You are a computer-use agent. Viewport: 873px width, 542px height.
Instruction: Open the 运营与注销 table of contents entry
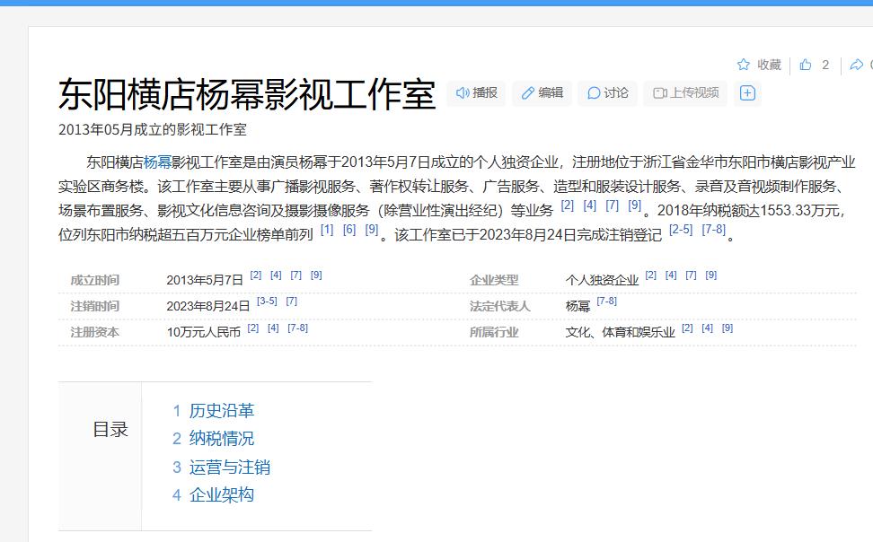(x=229, y=467)
